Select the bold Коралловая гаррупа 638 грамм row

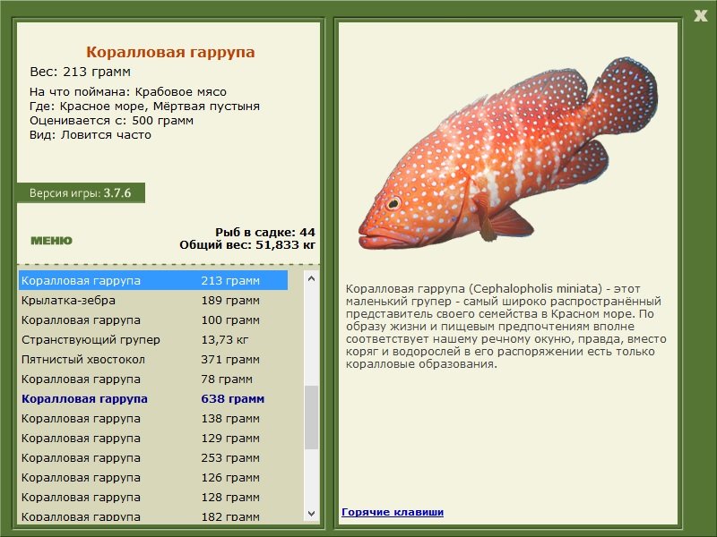coord(153,398)
